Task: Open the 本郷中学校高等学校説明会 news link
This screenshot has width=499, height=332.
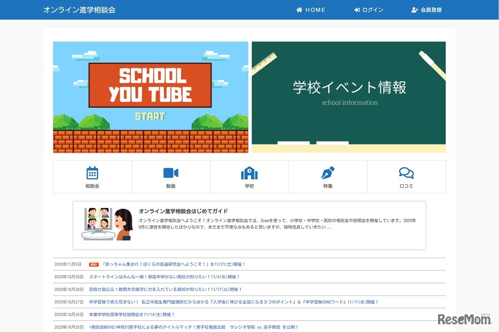Action: pyautogui.click(x=132, y=314)
